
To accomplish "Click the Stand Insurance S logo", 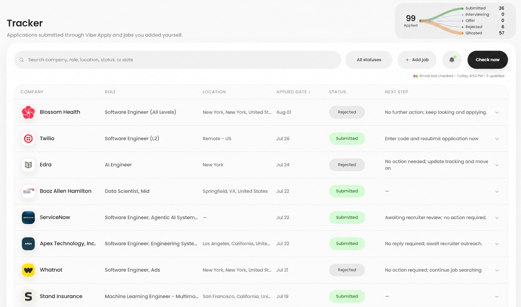I will 28,296.
